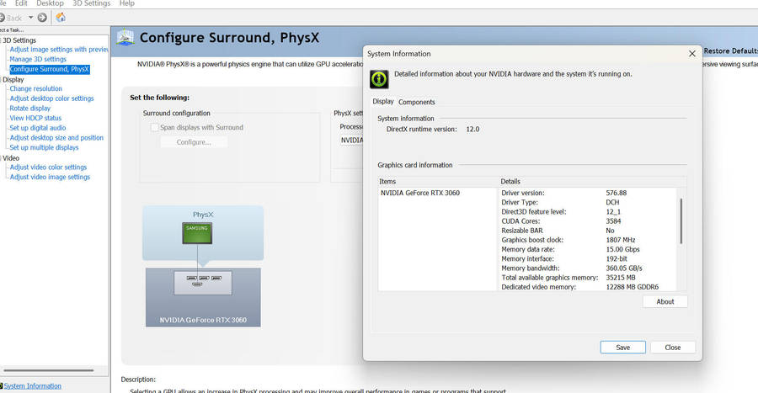Open the Back history dropdown arrow
The image size is (758, 393).
coord(30,18)
